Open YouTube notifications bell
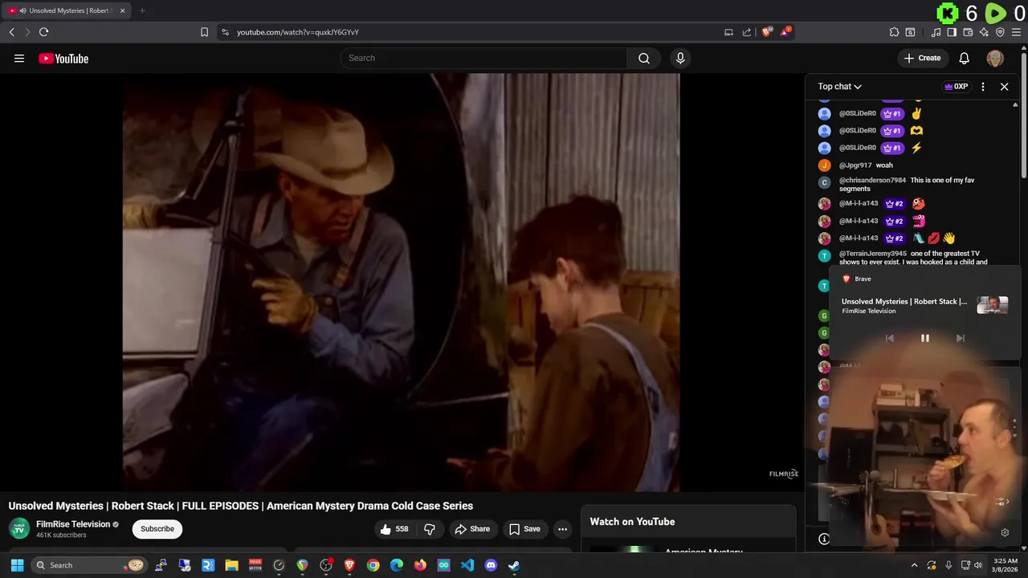This screenshot has width=1028, height=578. (965, 58)
